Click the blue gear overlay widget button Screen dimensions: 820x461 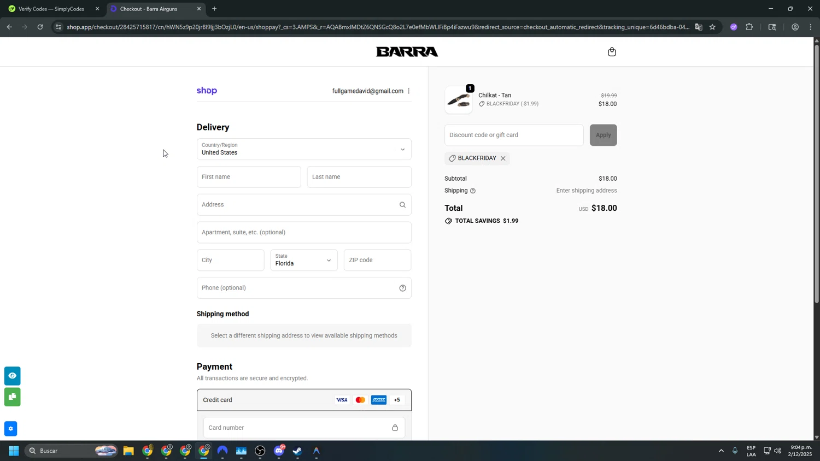(10, 429)
